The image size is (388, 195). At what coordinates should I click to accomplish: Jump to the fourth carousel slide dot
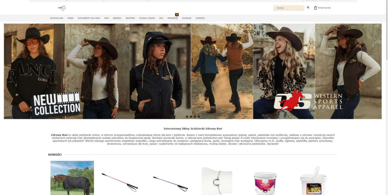coord(199,117)
